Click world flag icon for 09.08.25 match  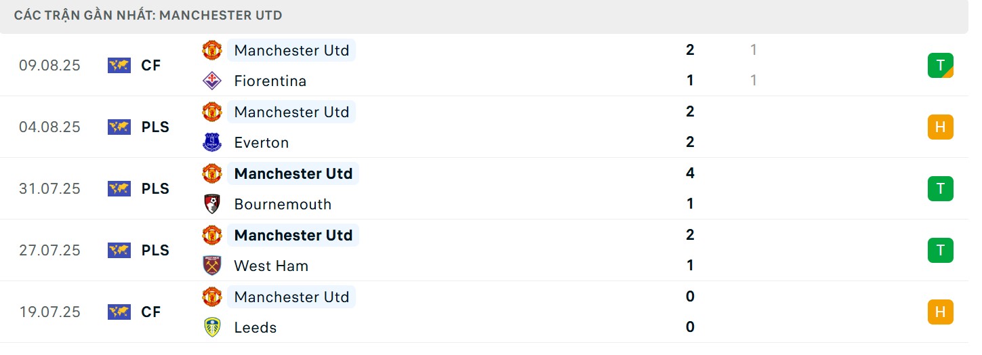point(119,66)
